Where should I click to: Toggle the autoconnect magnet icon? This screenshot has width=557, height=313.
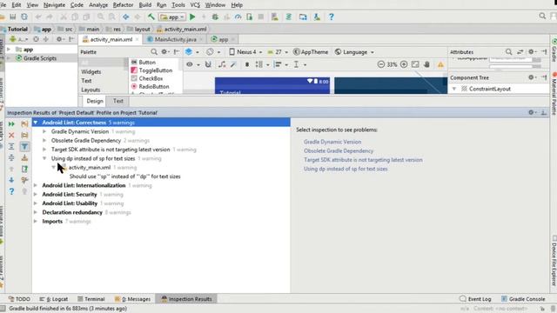[208, 64]
